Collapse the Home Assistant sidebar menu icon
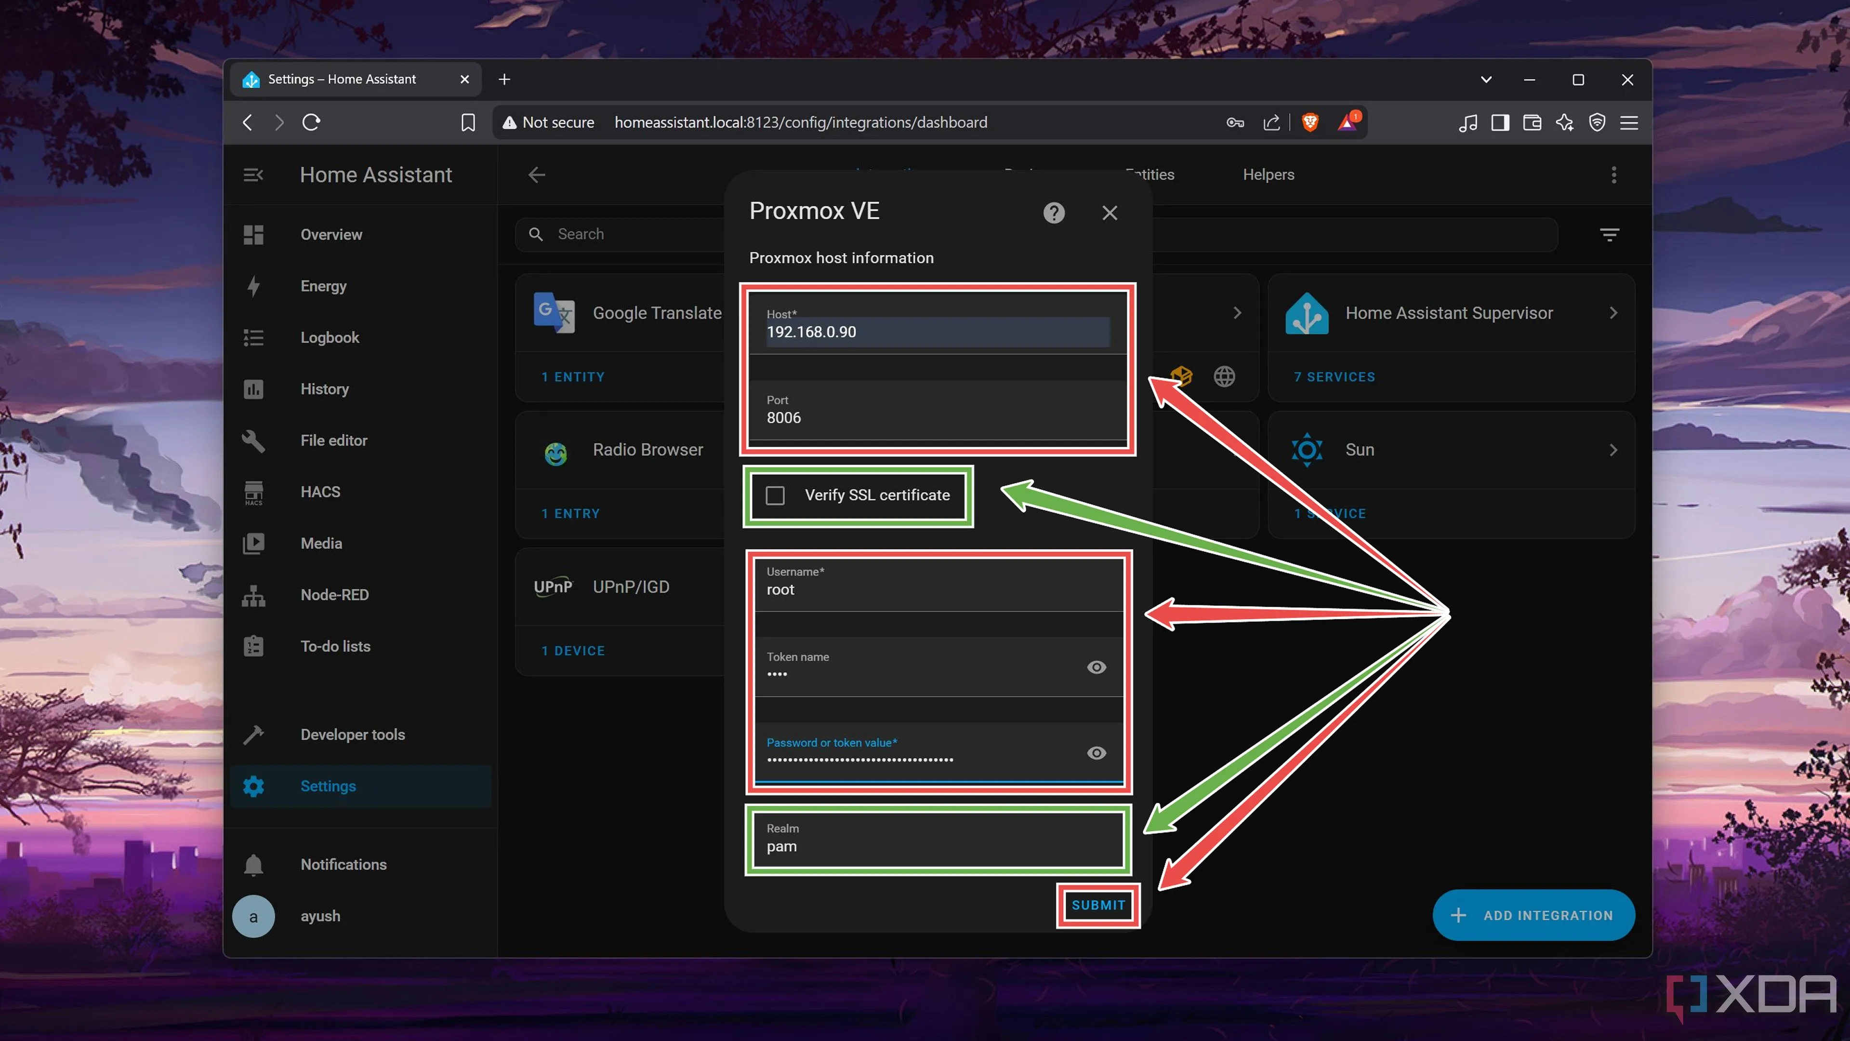This screenshot has width=1850, height=1041. (253, 174)
